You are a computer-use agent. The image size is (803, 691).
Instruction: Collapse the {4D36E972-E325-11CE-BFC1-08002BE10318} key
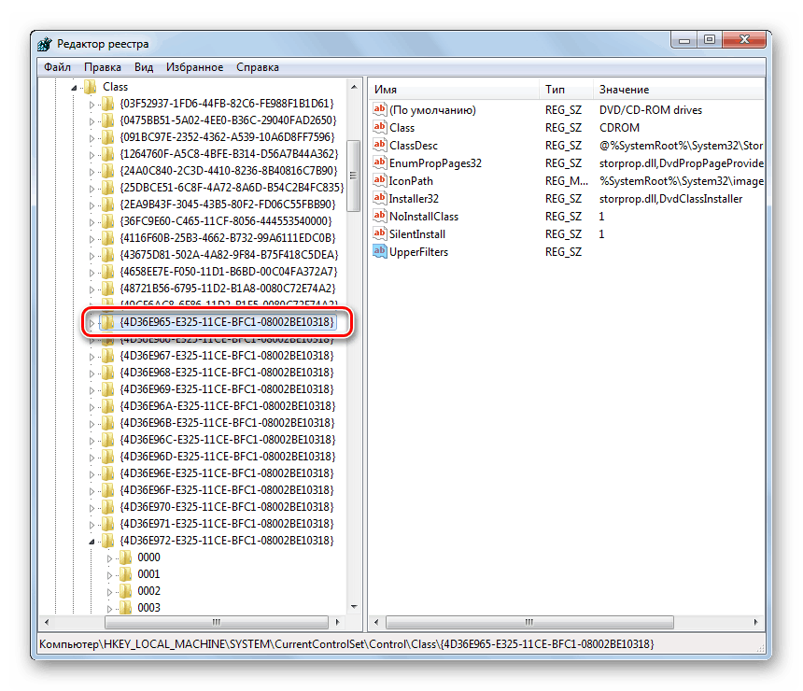(92, 542)
